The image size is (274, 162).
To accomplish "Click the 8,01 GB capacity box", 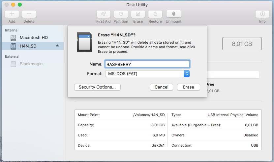I will click(x=242, y=44).
